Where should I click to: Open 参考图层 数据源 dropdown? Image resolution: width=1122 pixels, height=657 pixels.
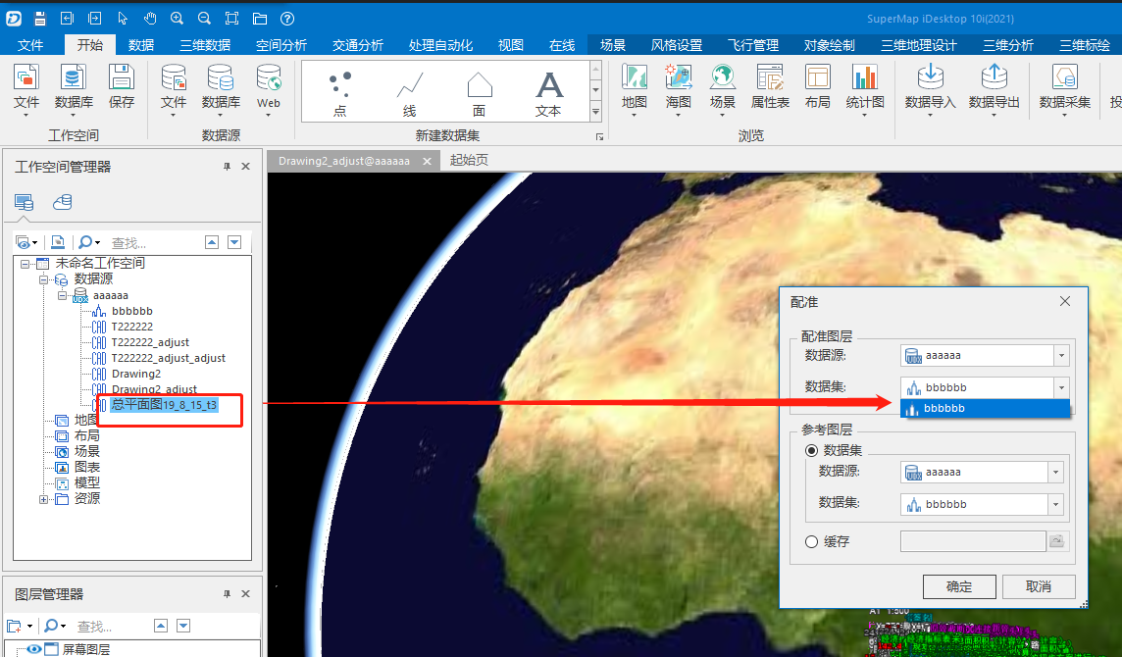click(x=1055, y=472)
